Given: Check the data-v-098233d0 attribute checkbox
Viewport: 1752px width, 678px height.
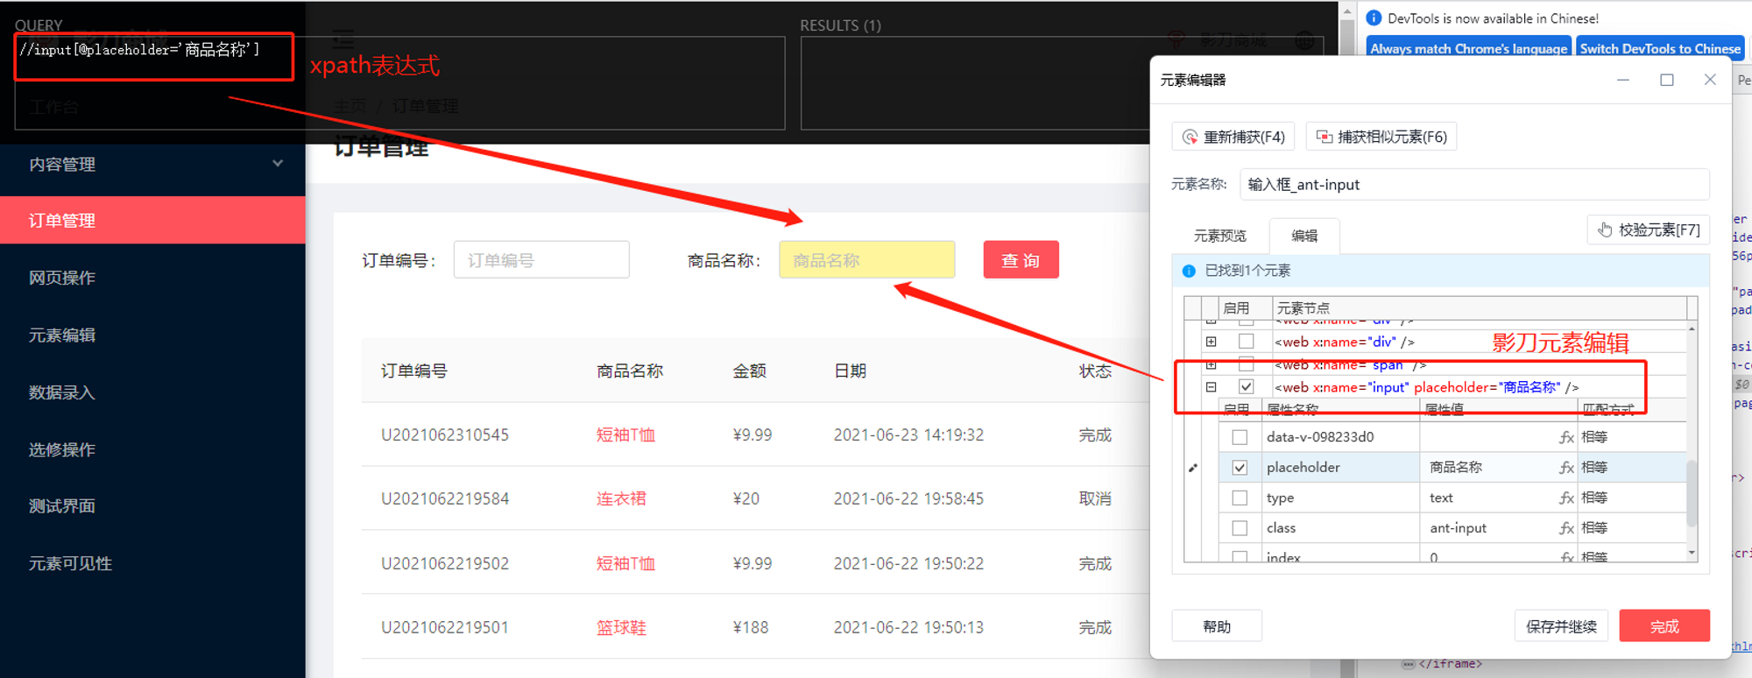Looking at the screenshot, I should [1240, 437].
